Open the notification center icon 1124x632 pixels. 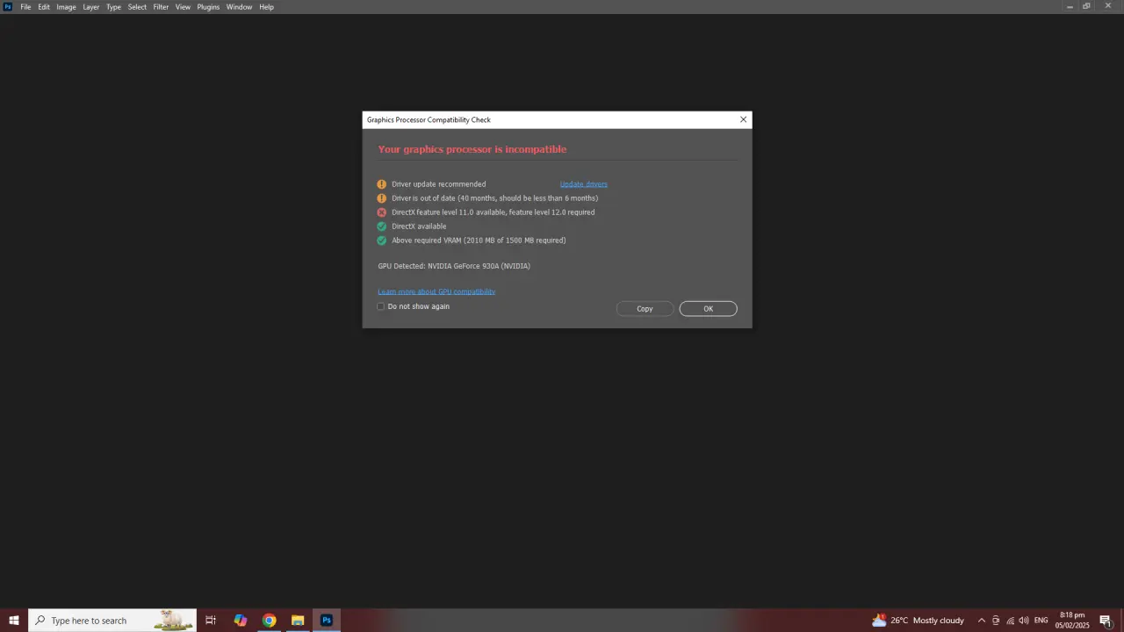(x=1106, y=621)
